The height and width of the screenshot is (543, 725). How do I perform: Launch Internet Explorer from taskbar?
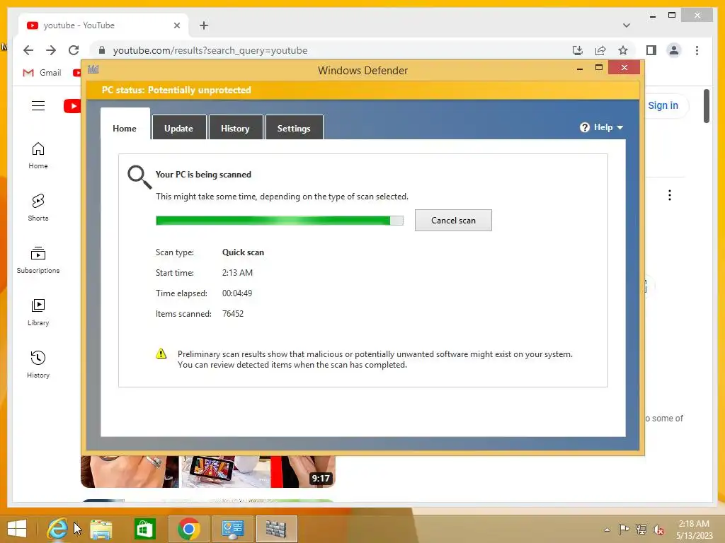(57, 529)
